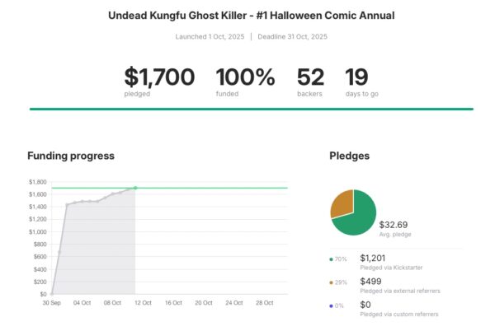Click the Launched 1 Oct, 2025 date
The height and width of the screenshot is (331, 495).
210,36
